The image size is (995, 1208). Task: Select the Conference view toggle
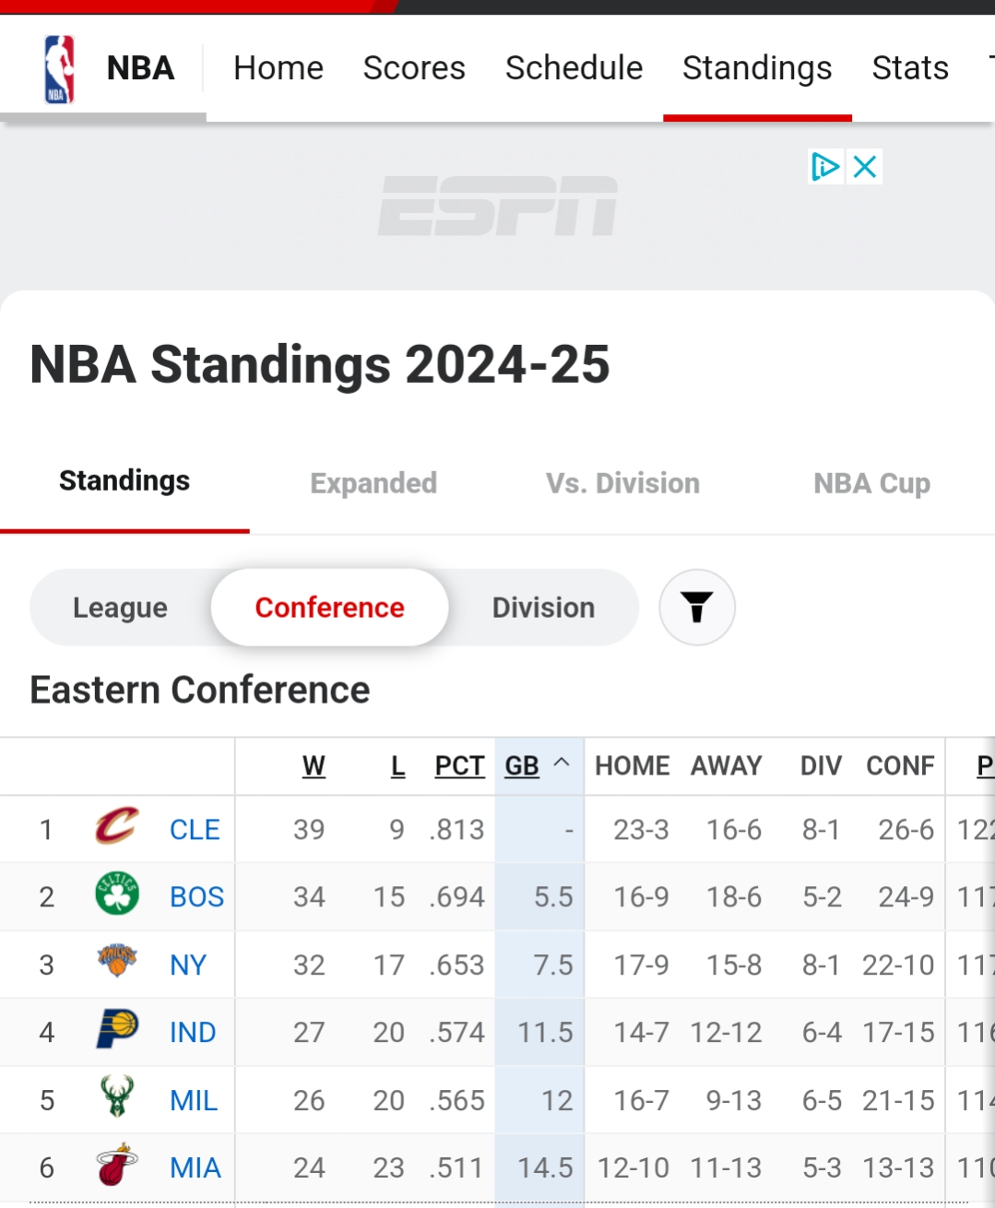tap(329, 608)
